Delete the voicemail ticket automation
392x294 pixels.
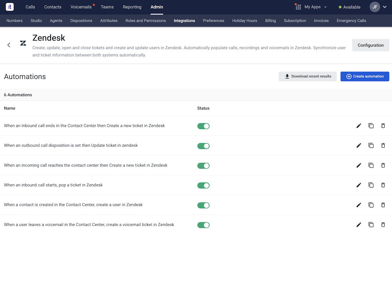(383, 225)
